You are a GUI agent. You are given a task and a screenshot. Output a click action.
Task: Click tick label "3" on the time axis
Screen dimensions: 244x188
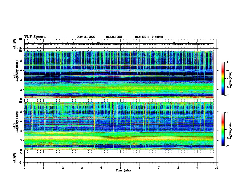point(82,168)
